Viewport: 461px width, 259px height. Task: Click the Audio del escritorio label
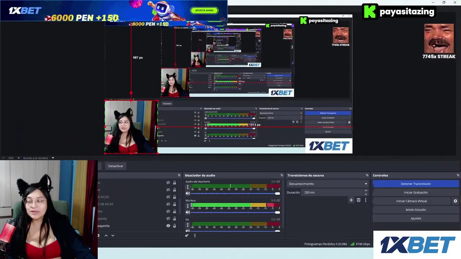(197, 182)
